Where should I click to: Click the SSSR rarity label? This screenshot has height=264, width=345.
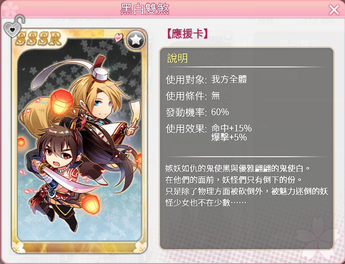pyautogui.click(x=38, y=39)
